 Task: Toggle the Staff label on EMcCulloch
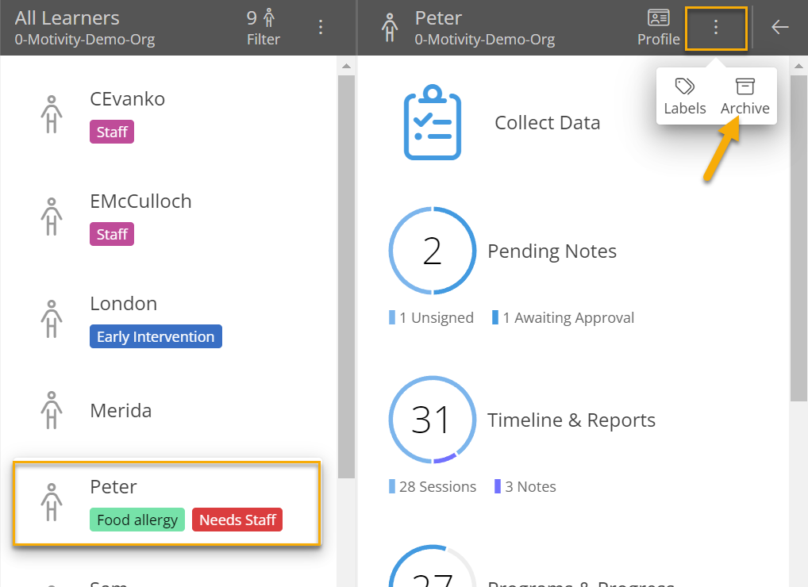coord(111,234)
